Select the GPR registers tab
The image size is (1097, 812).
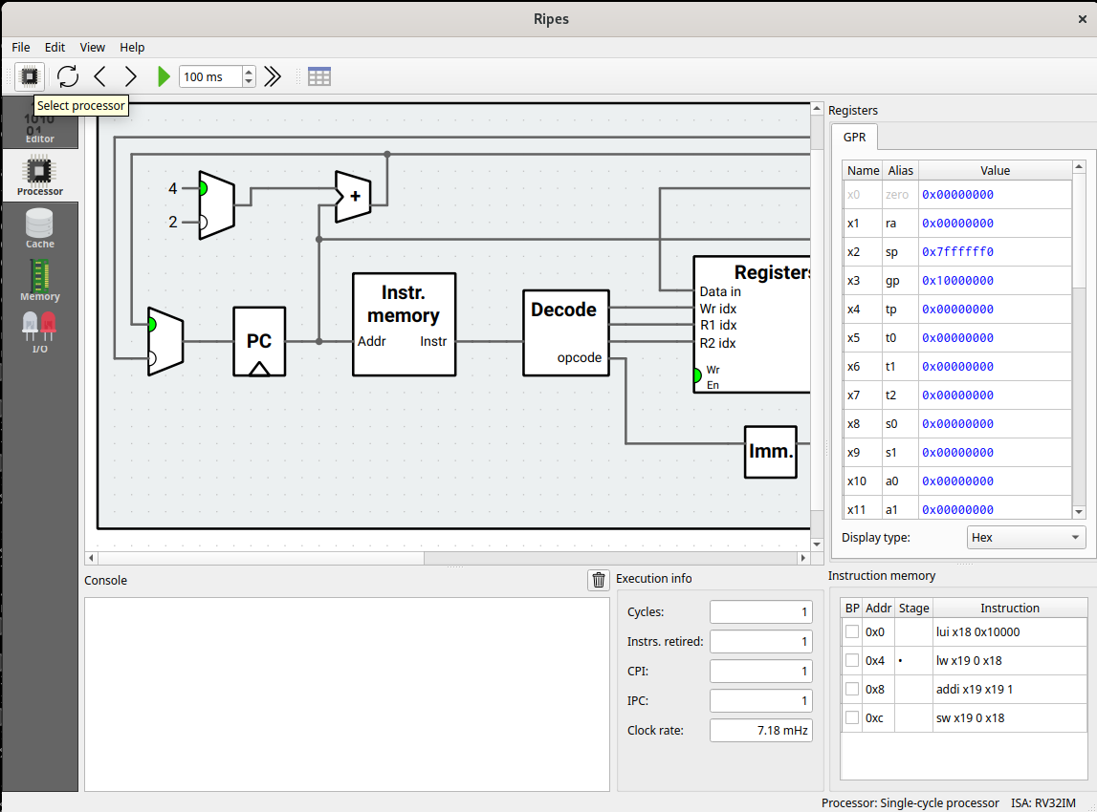click(854, 137)
